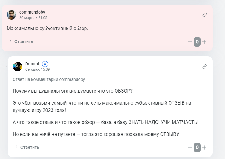Open Drimmi's profile via username
Image resolution: width=225 pixels, height=159 pixels.
pos(32,64)
